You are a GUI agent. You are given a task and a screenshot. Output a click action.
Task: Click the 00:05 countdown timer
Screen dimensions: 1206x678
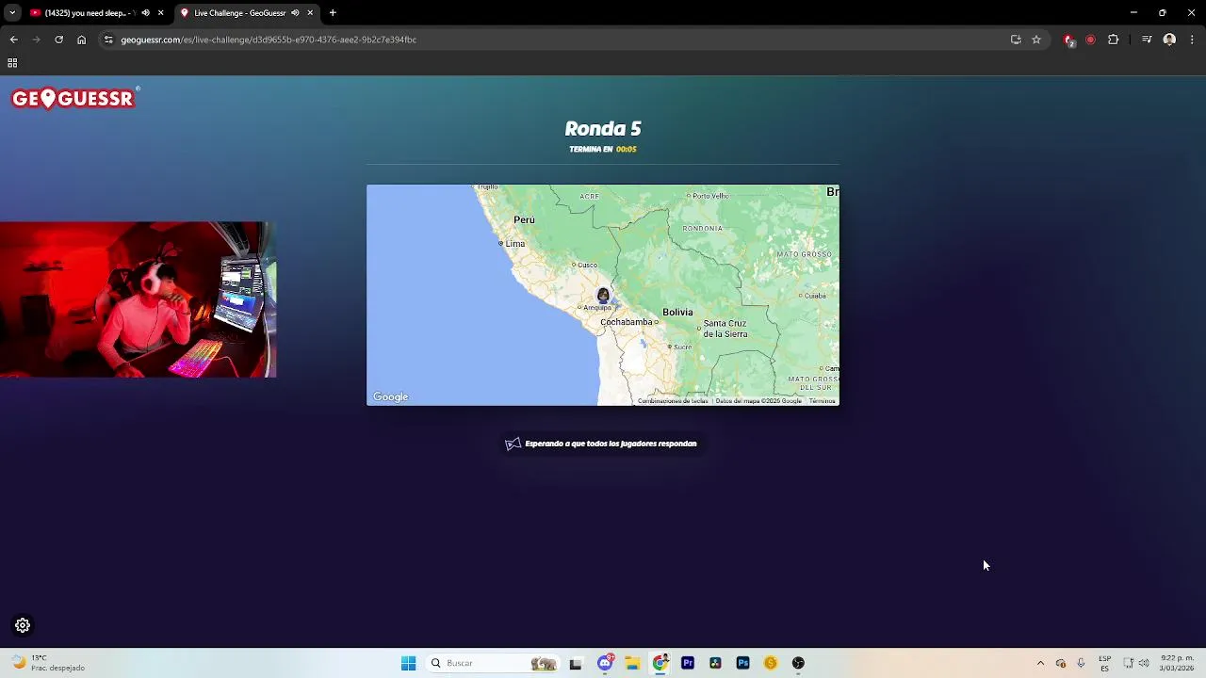click(x=627, y=149)
